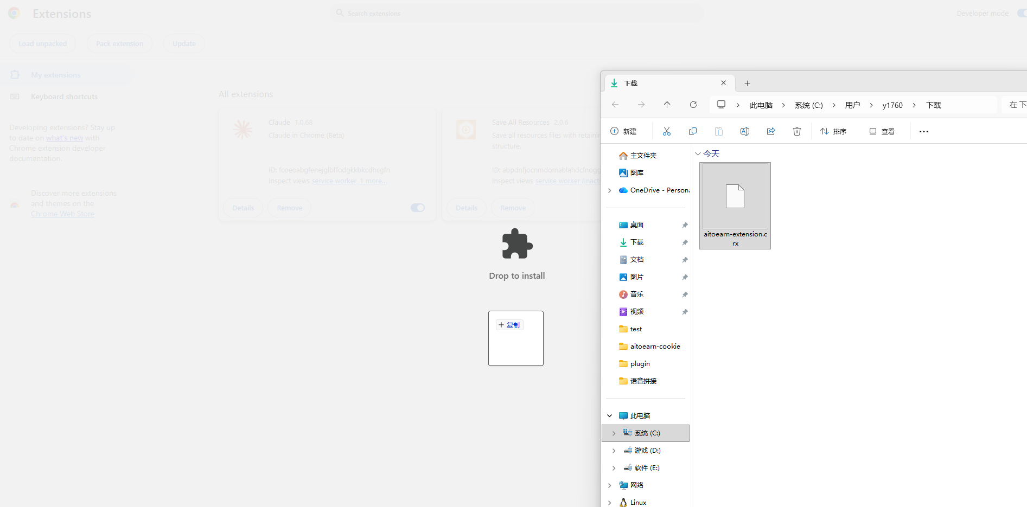Collapse the 此电脑 tree node
Image resolution: width=1027 pixels, height=507 pixels.
click(609, 416)
